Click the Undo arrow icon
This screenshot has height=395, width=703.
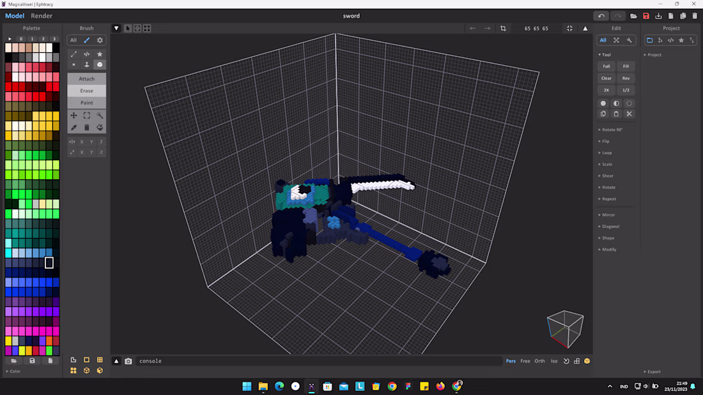[601, 16]
